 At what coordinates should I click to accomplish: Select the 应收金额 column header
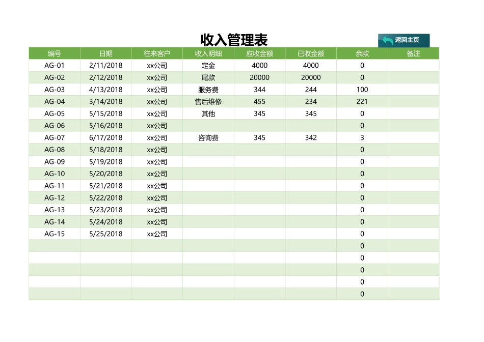tap(260, 53)
